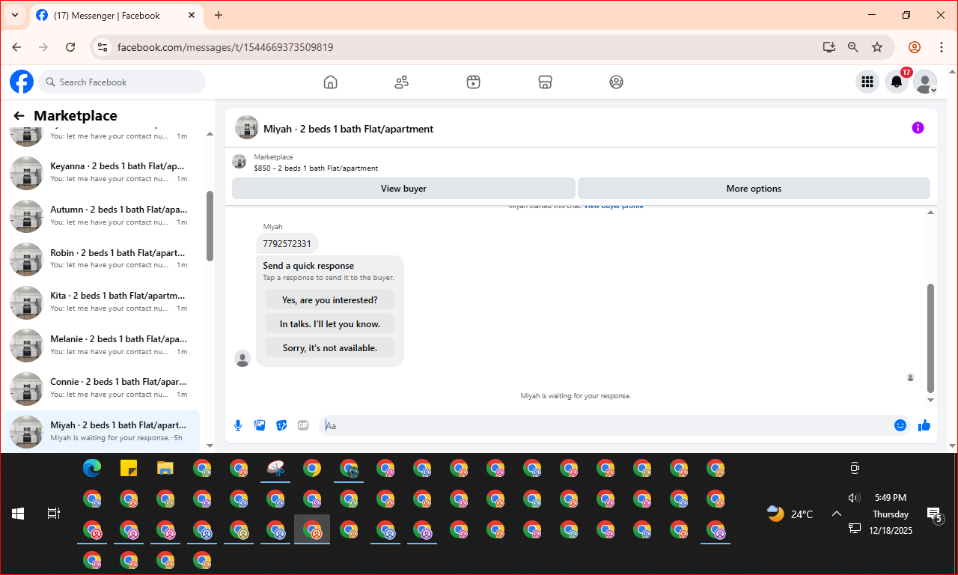Open the Chrome profile icon
The width and height of the screenshot is (958, 575).
coord(915,47)
